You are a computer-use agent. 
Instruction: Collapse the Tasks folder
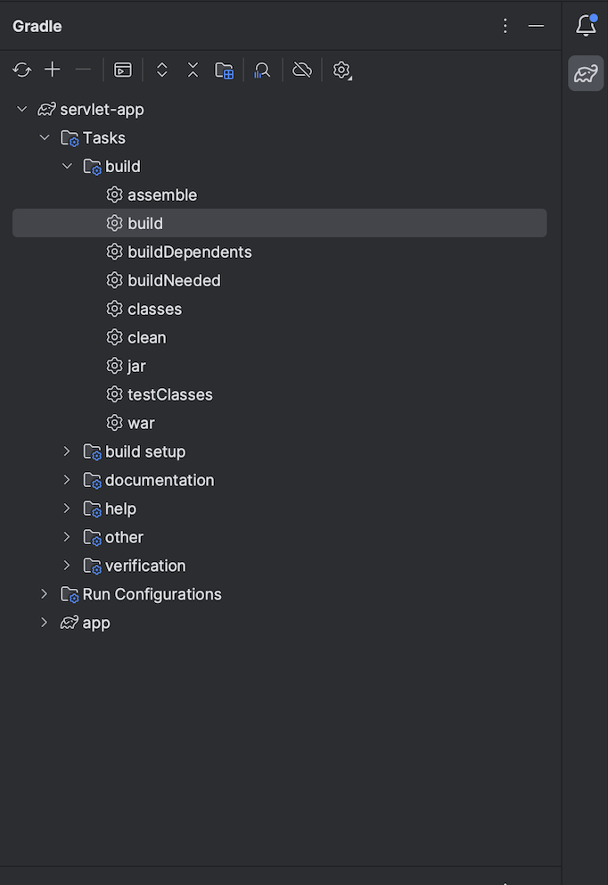point(45,137)
